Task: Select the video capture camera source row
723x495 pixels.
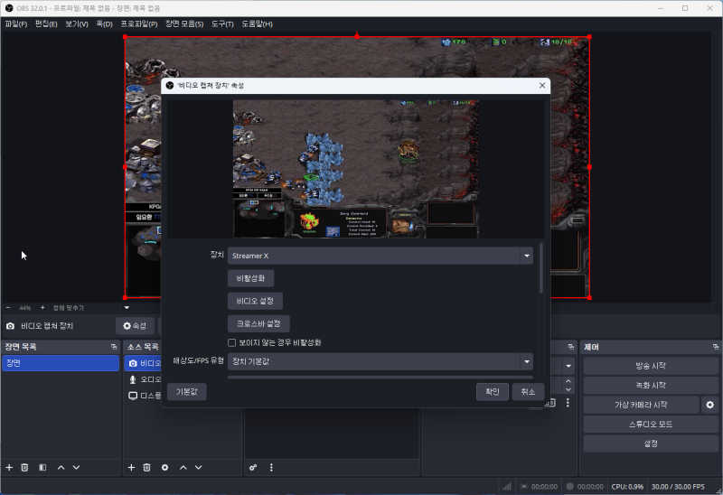Action: click(142, 363)
